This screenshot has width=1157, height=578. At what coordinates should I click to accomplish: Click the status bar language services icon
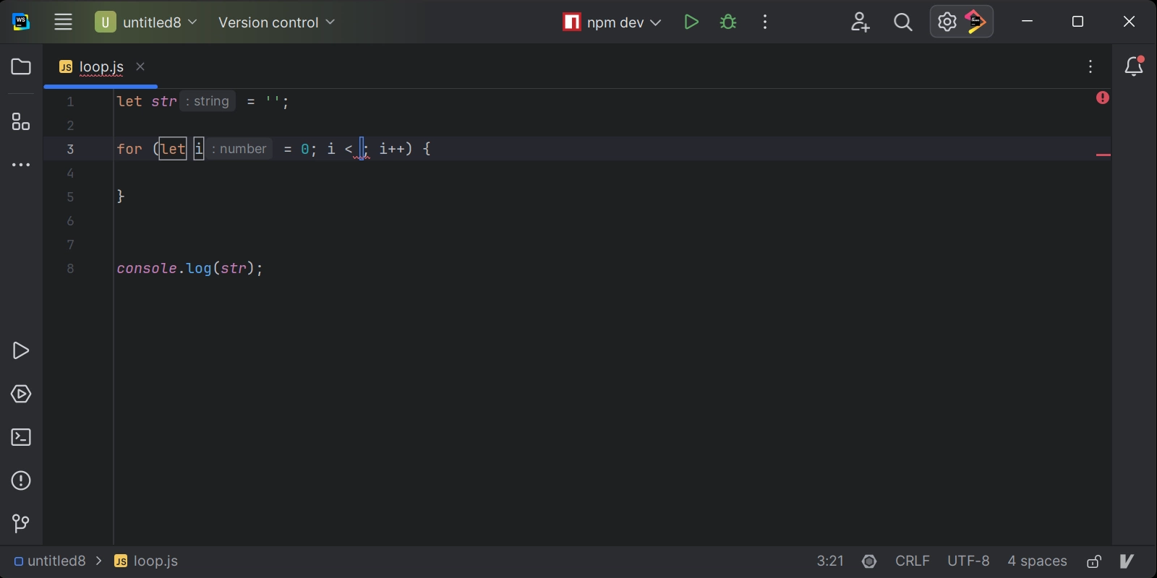coord(869,561)
